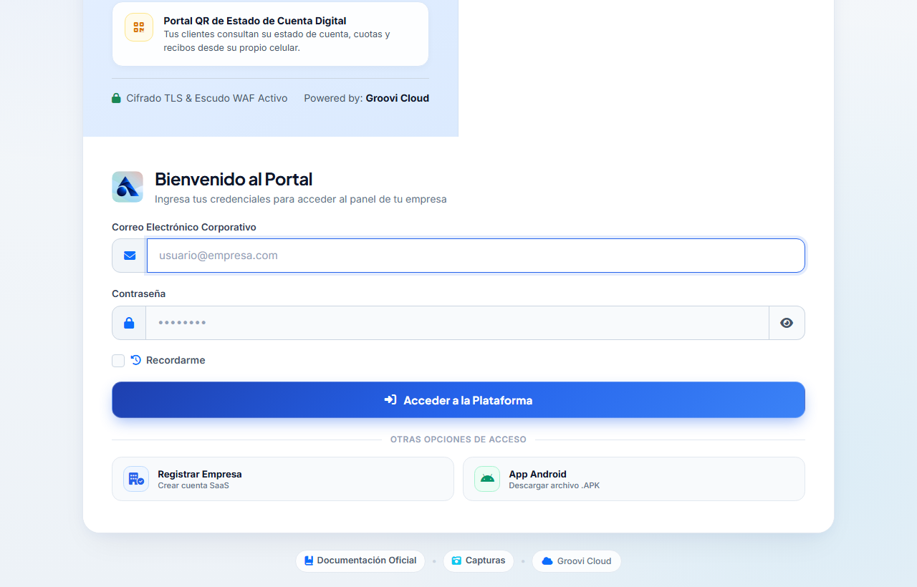Screen dimensions: 917x587
Task: Click the icon beside Capturas
Action: pos(456,561)
